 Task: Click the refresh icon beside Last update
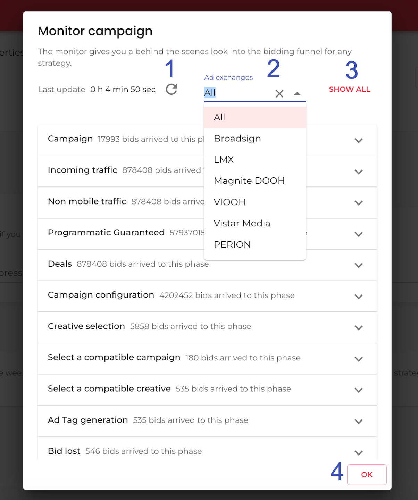tap(172, 89)
